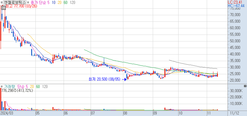Click the 10,000K volume axis label
The image size is (247, 116).
coord(236,104)
